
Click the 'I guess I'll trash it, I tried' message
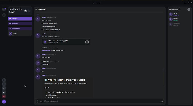(x=51, y=30)
